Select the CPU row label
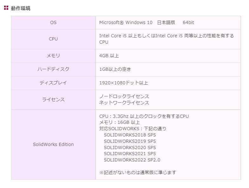 pos(53,39)
